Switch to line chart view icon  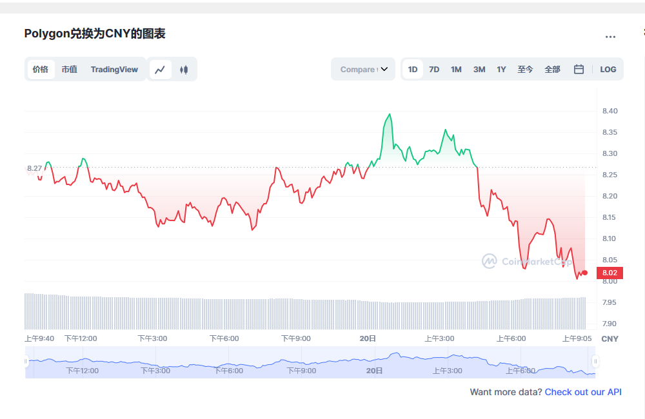[x=160, y=70]
